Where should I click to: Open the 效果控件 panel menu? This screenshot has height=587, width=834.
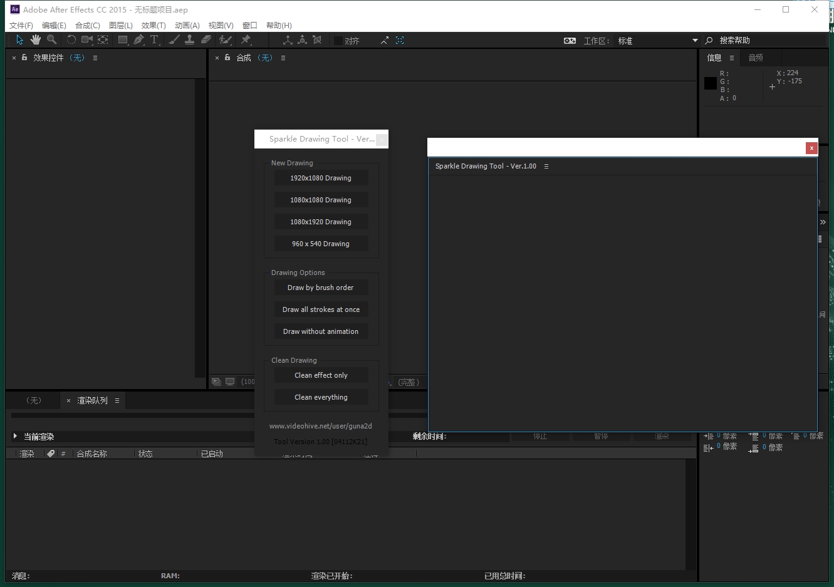click(x=95, y=58)
